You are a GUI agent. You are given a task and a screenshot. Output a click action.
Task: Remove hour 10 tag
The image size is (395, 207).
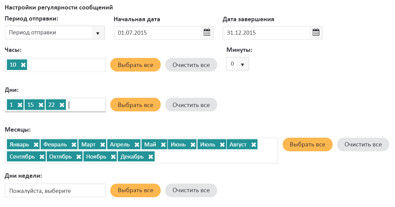[x=23, y=65]
